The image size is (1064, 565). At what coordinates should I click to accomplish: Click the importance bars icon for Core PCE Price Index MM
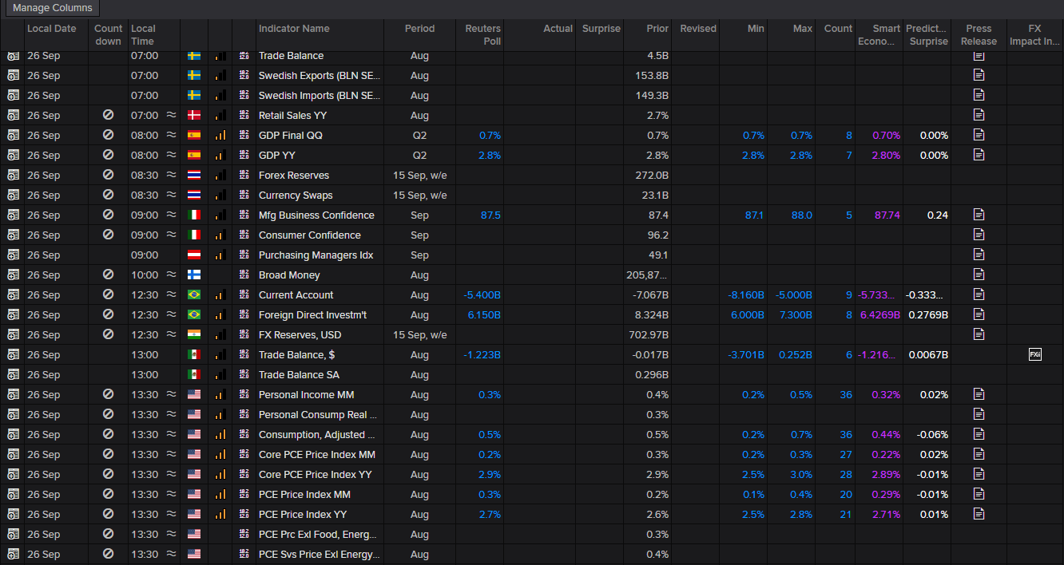[220, 455]
